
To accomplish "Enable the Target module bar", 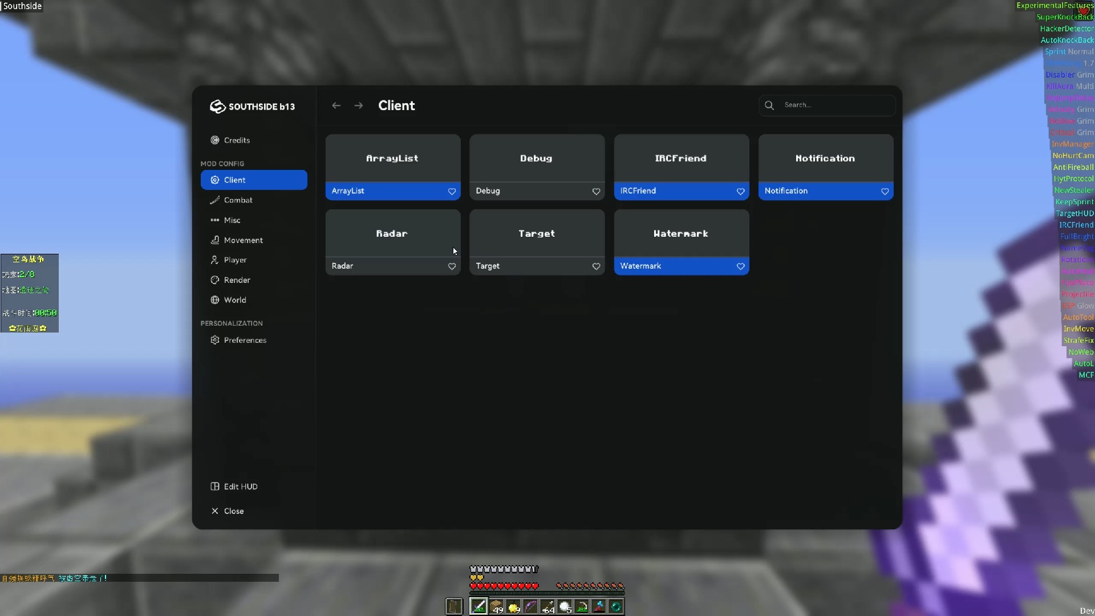I will pyautogui.click(x=537, y=266).
